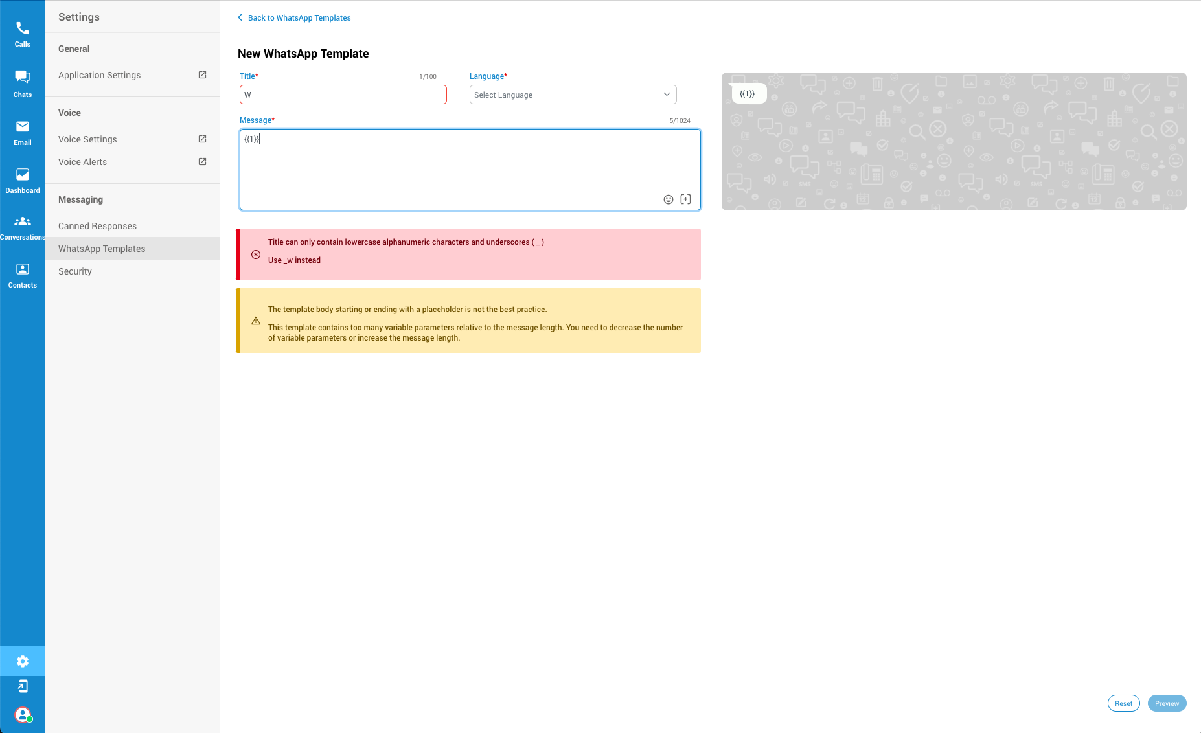Click in the Message text area
This screenshot has width=1201, height=733.
click(470, 170)
